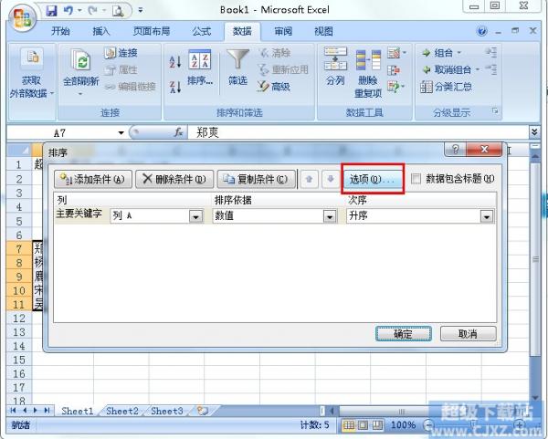Click 删除重复项 remove duplicates

[x=368, y=73]
